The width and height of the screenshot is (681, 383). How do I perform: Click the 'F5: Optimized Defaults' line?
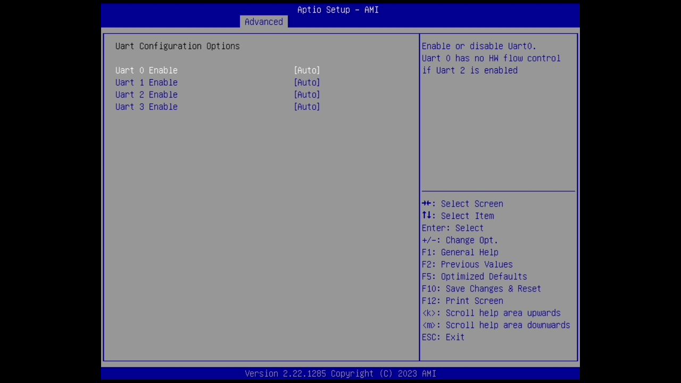[475, 277]
